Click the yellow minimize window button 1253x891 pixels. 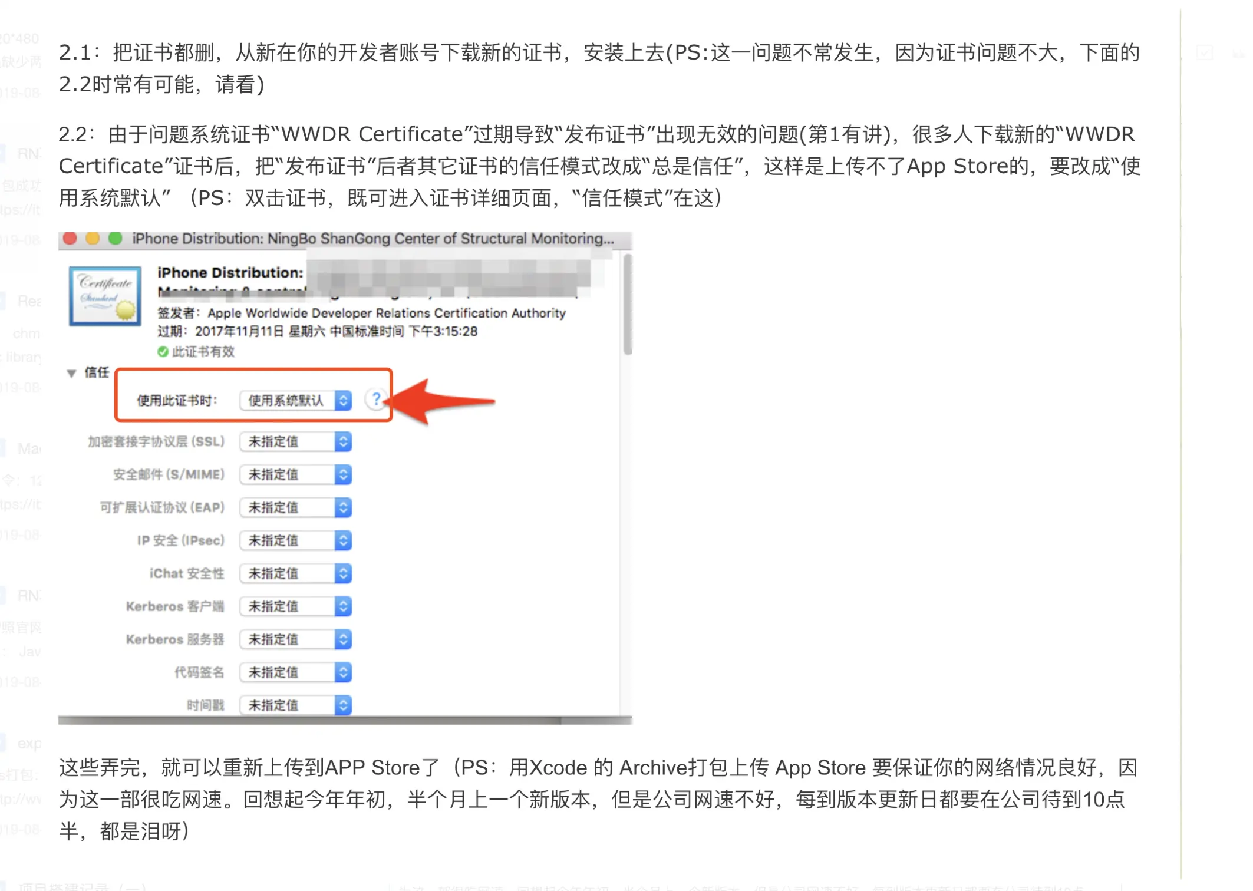click(93, 239)
